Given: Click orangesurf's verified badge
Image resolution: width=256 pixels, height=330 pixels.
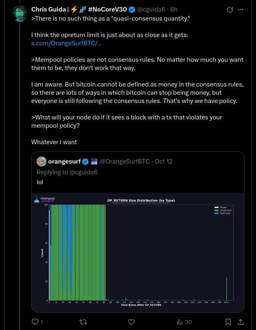Looking at the screenshot, I should (85, 161).
